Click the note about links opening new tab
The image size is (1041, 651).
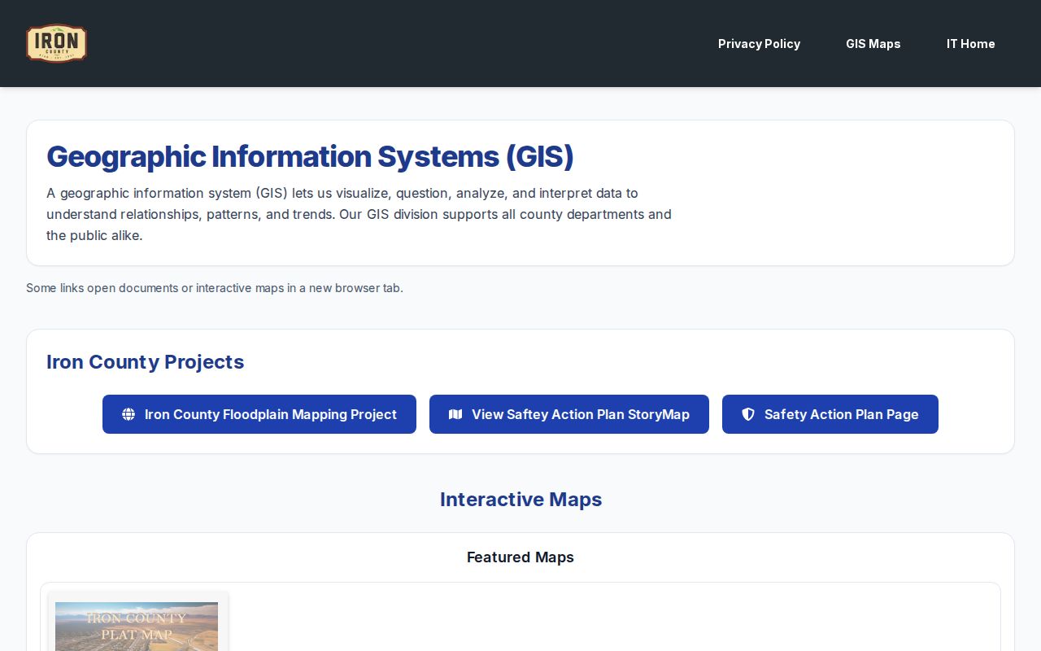[x=215, y=288]
